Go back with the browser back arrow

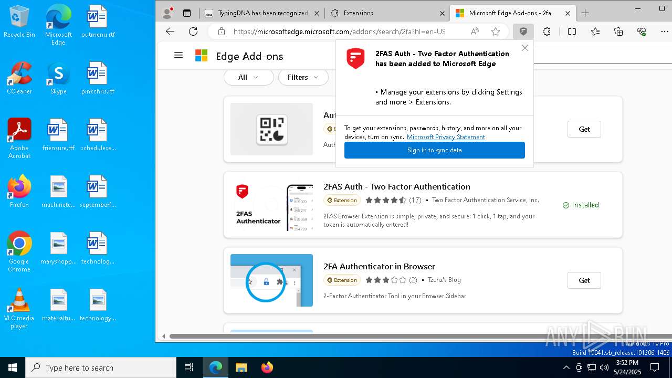click(x=170, y=31)
